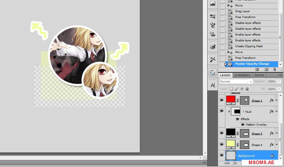This screenshot has height=167, width=284.
Task: Hide the Shape 4 layer
Action: tap(222, 144)
